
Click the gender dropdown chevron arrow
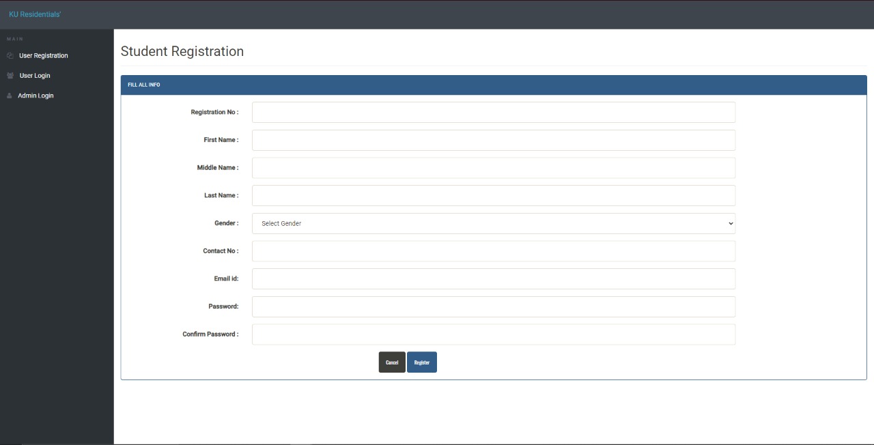[729, 223]
